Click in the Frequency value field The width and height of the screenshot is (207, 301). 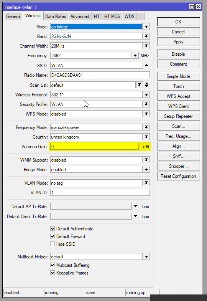click(91, 55)
